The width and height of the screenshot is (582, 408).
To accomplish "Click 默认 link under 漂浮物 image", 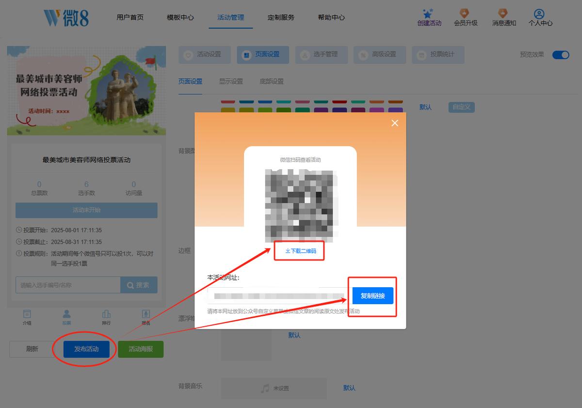I will pyautogui.click(x=294, y=335).
